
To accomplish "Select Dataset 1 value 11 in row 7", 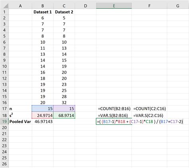I will pyautogui.click(x=43, y=48).
